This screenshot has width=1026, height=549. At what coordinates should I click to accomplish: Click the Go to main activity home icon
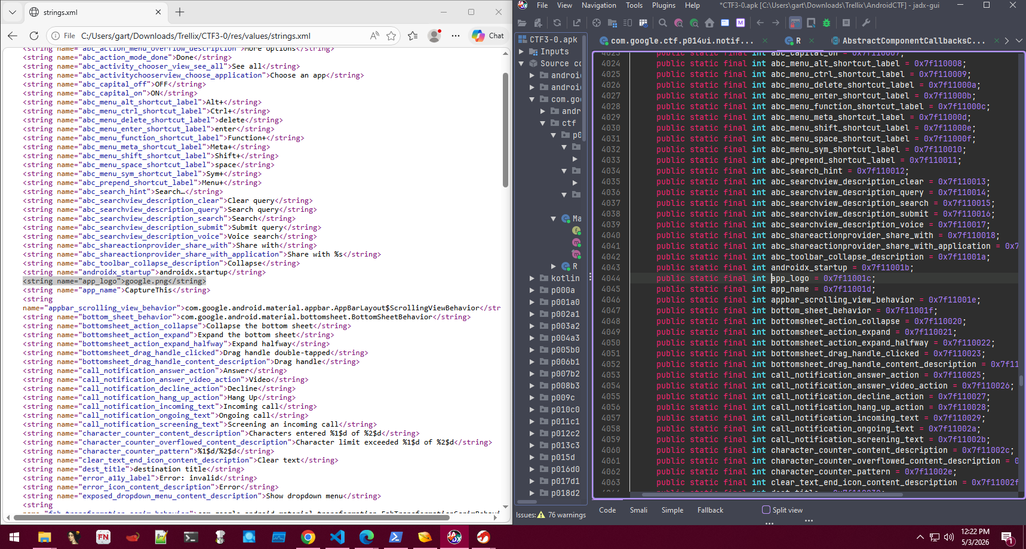(x=709, y=23)
